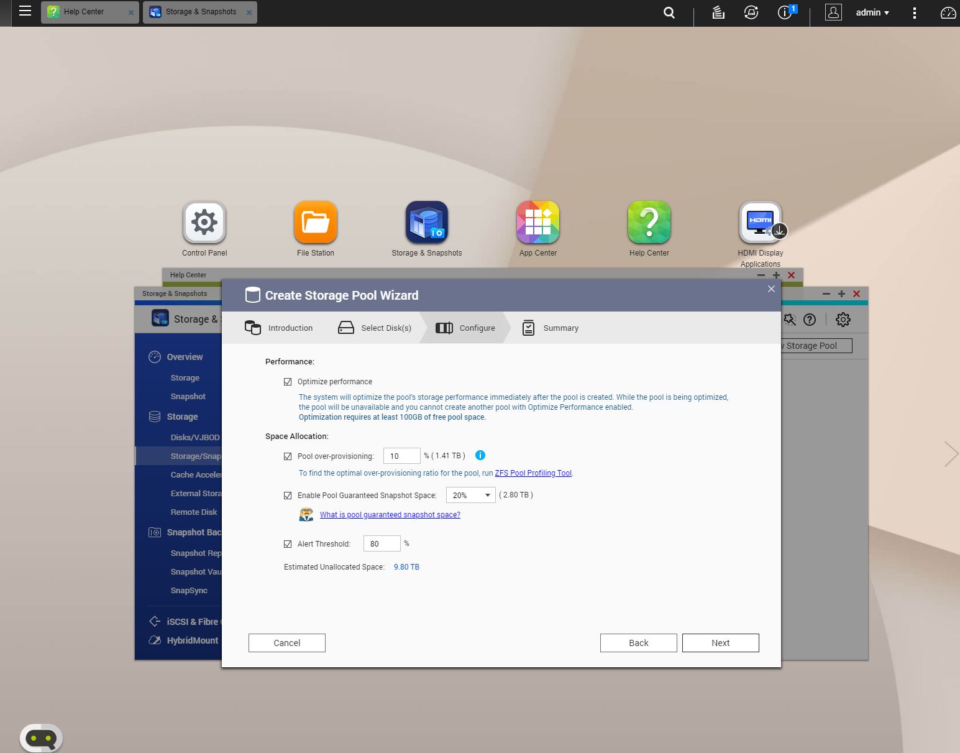The image size is (960, 753).
Task: Expand the snapshot space 20% dropdown
Action: click(x=470, y=495)
